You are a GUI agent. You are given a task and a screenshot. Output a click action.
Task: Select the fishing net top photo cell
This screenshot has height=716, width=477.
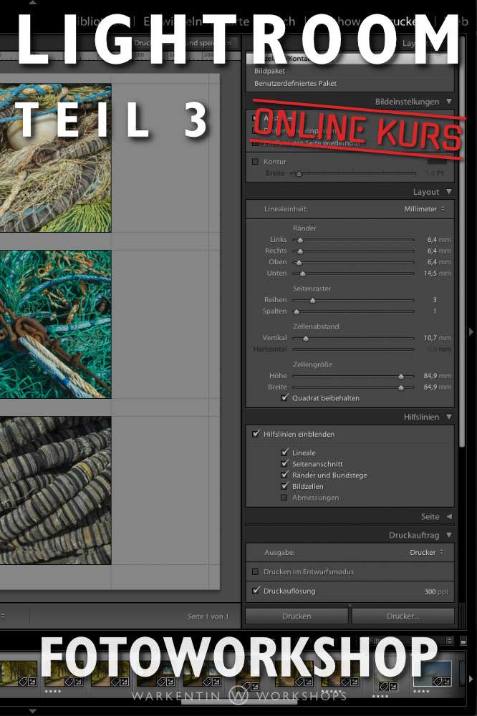click(x=55, y=158)
